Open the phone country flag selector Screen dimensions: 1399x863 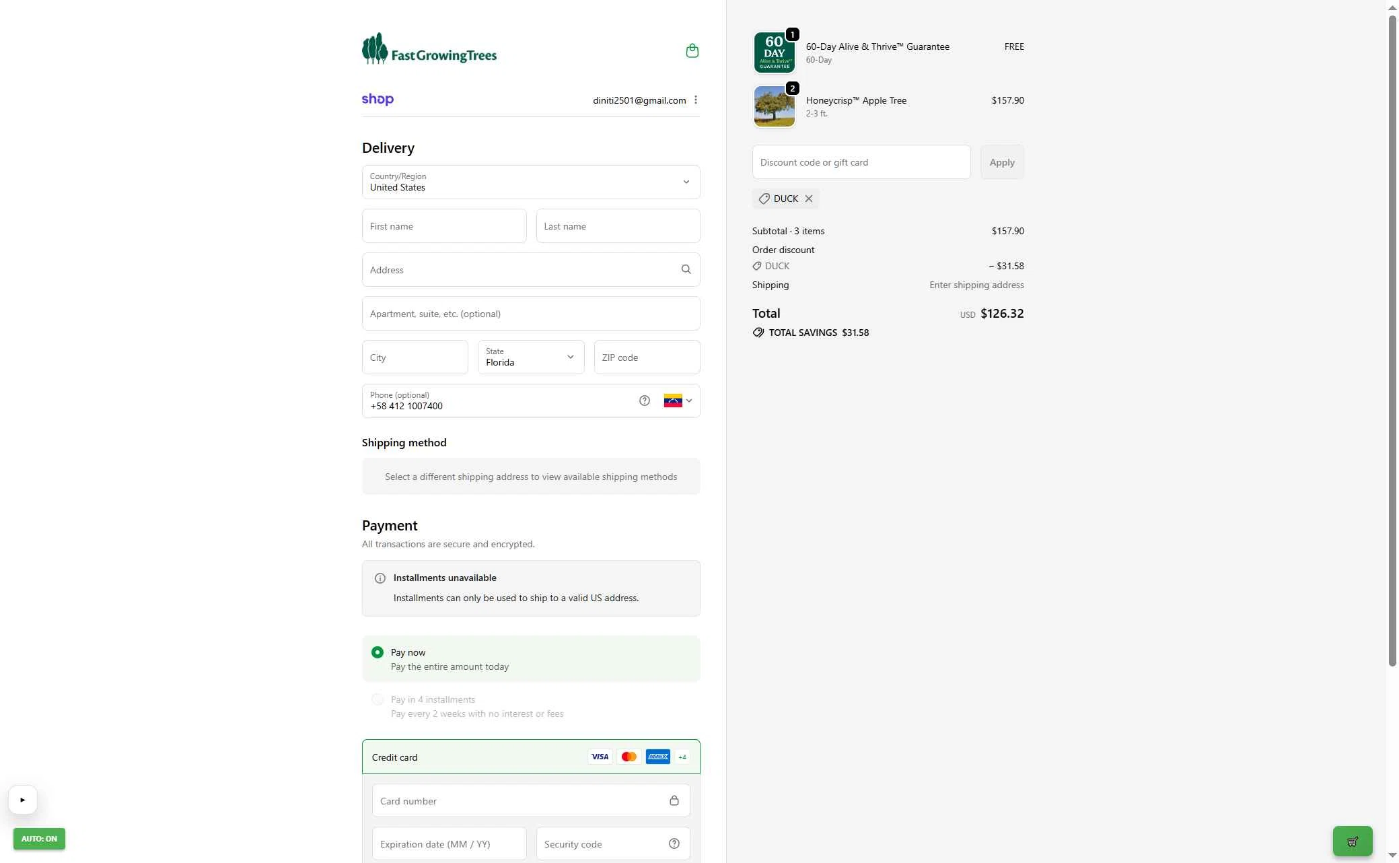(x=678, y=401)
